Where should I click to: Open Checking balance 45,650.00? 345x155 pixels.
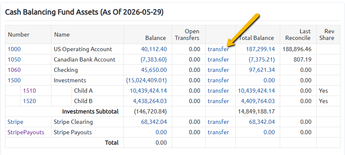pos(154,70)
